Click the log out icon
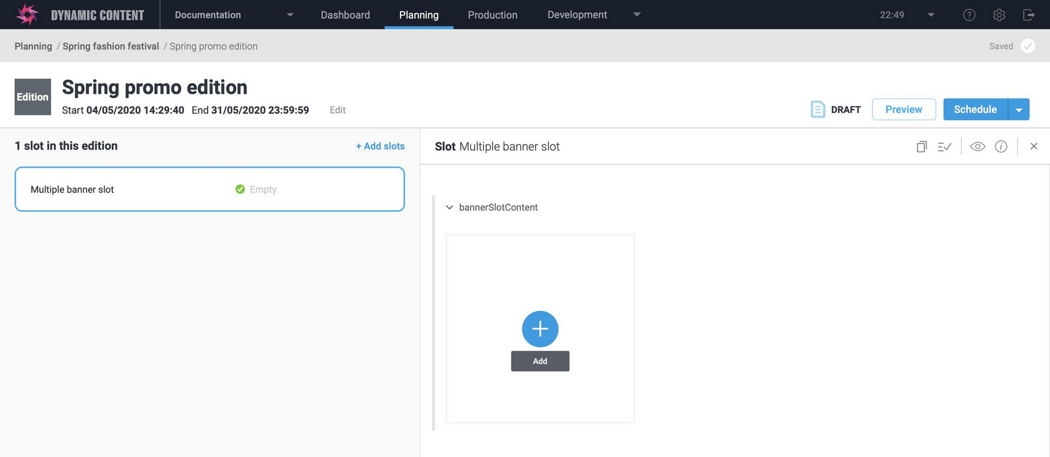The width and height of the screenshot is (1050, 457). tap(1028, 15)
